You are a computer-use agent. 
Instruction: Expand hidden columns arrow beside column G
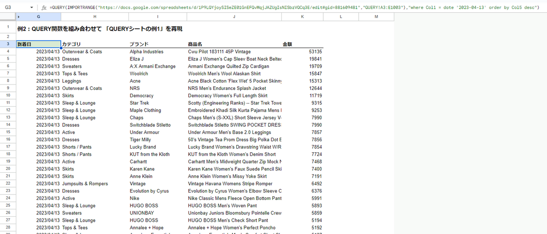point(18,16)
